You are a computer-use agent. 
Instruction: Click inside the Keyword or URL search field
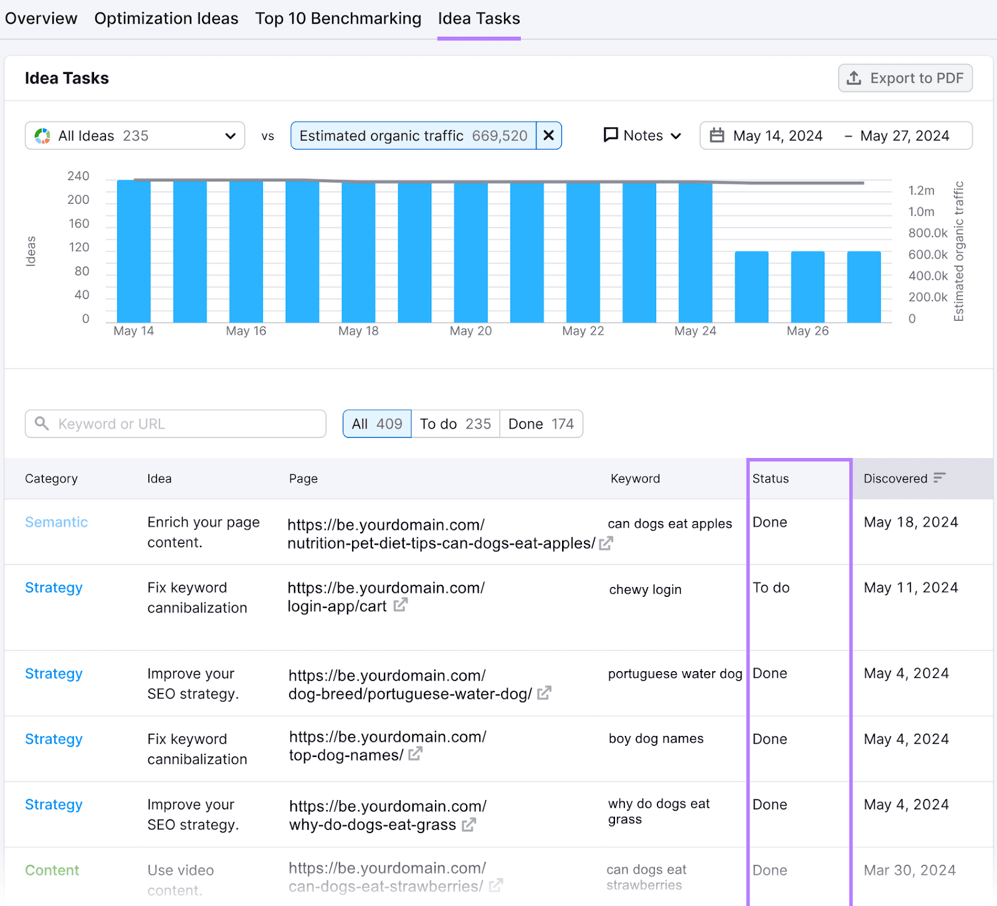pyautogui.click(x=174, y=424)
